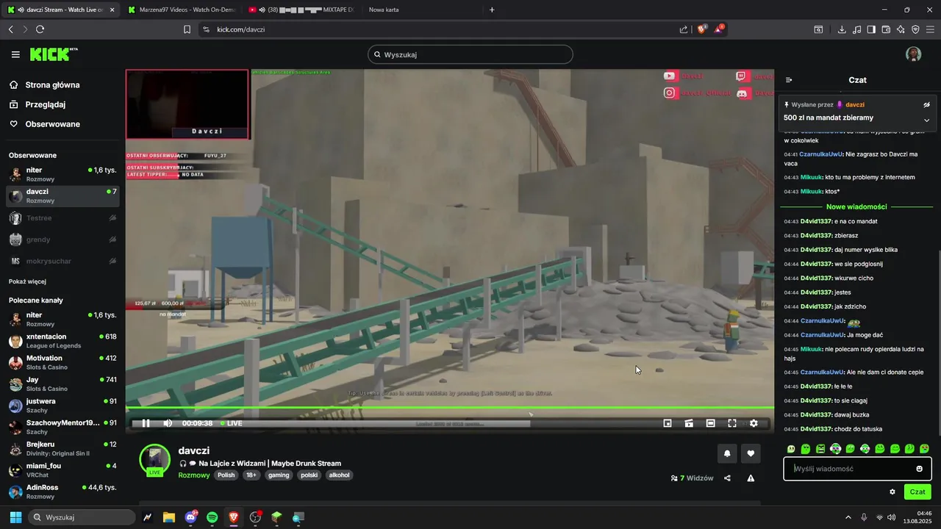Viewport: 941px width, 529px height.
Task: Open offline channel grendy
Action: coord(62,240)
